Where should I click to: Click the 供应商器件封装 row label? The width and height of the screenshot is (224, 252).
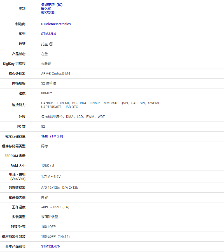point(14,237)
